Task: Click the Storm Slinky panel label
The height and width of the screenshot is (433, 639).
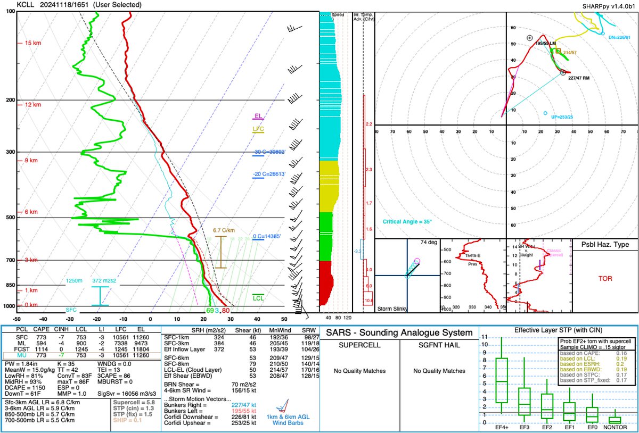Action: coord(393,309)
